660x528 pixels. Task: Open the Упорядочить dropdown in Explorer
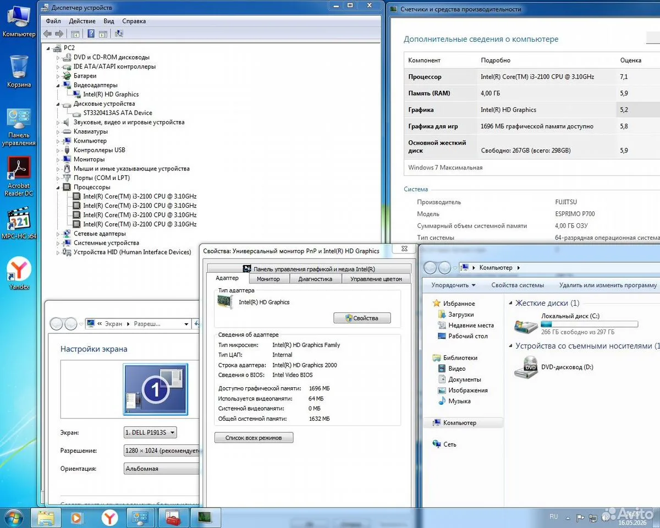453,285
